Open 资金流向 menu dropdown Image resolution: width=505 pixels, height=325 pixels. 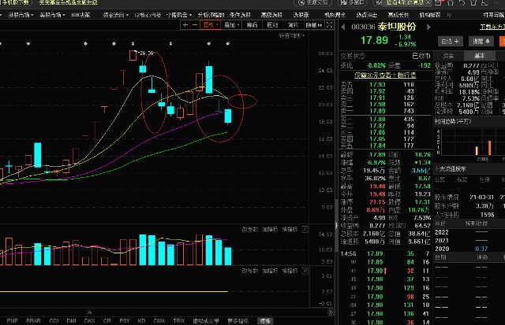116,15
